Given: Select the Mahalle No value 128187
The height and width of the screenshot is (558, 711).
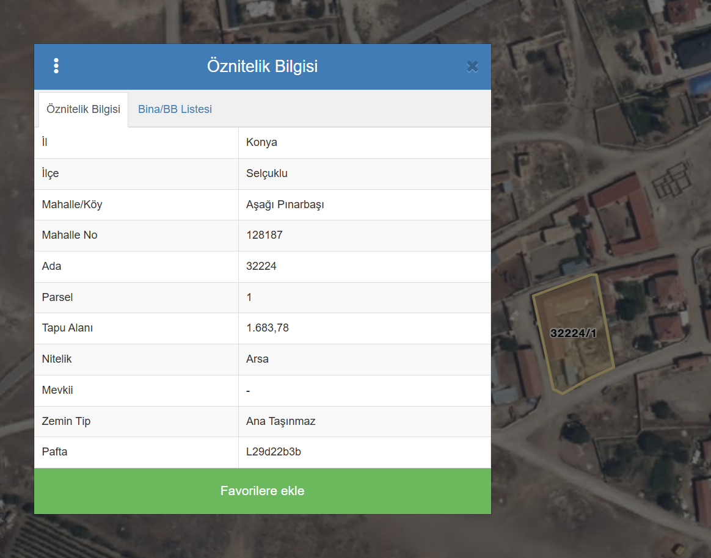Looking at the screenshot, I should click(264, 235).
